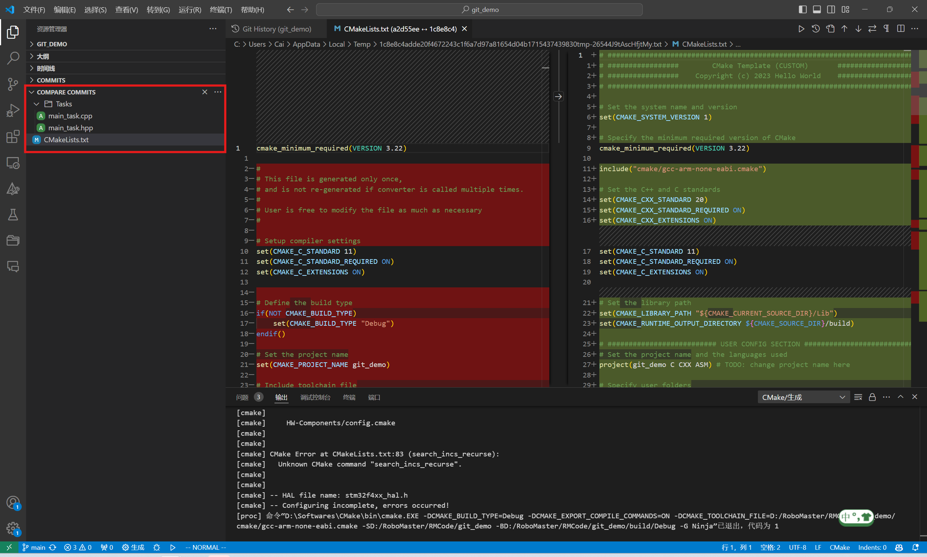Open the Extensions view
Image resolution: width=927 pixels, height=557 pixels.
coord(13,136)
